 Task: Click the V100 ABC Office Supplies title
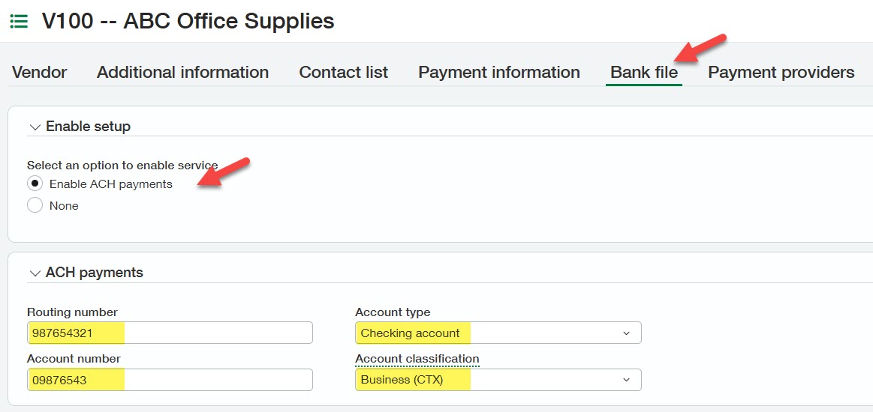tap(188, 21)
